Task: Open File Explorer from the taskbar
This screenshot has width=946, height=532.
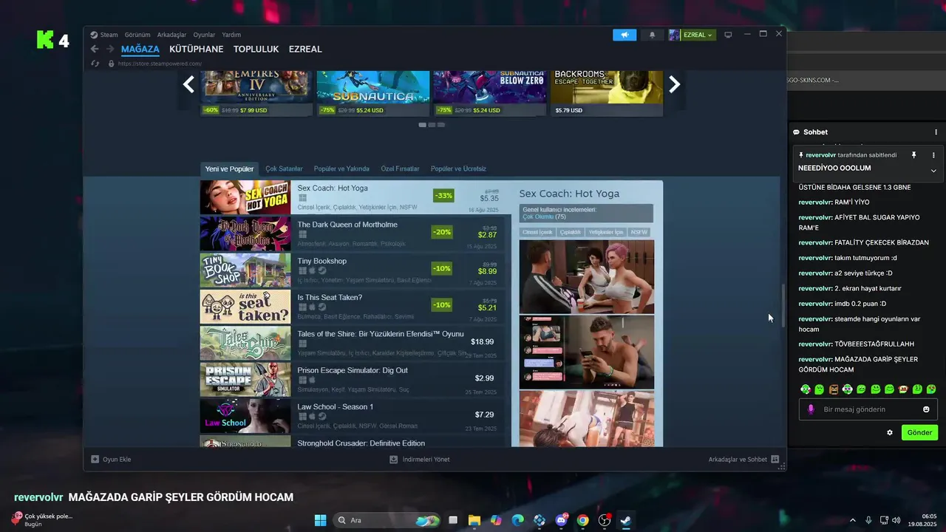Action: [474, 520]
